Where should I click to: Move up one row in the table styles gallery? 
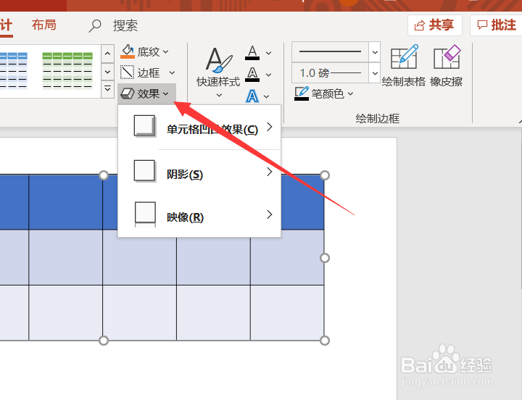pos(107,53)
